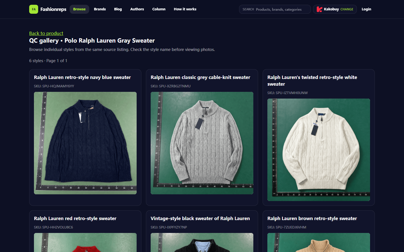Open the Blog section
Screen dimensions: 404x252
pos(118,9)
